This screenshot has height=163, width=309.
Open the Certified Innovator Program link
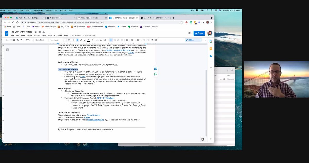[118, 50]
